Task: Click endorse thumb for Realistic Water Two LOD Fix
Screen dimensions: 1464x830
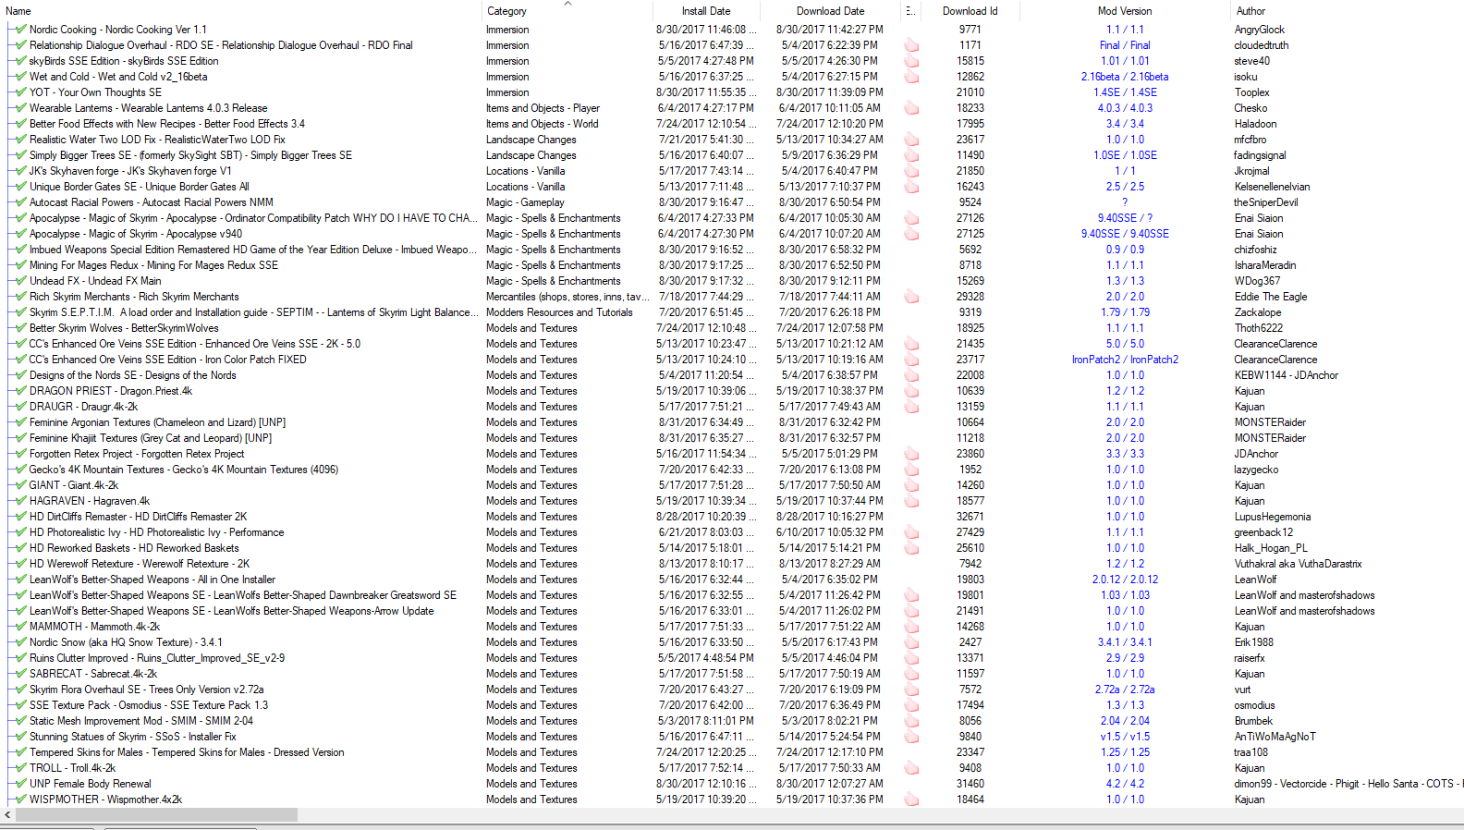Action: [x=911, y=140]
